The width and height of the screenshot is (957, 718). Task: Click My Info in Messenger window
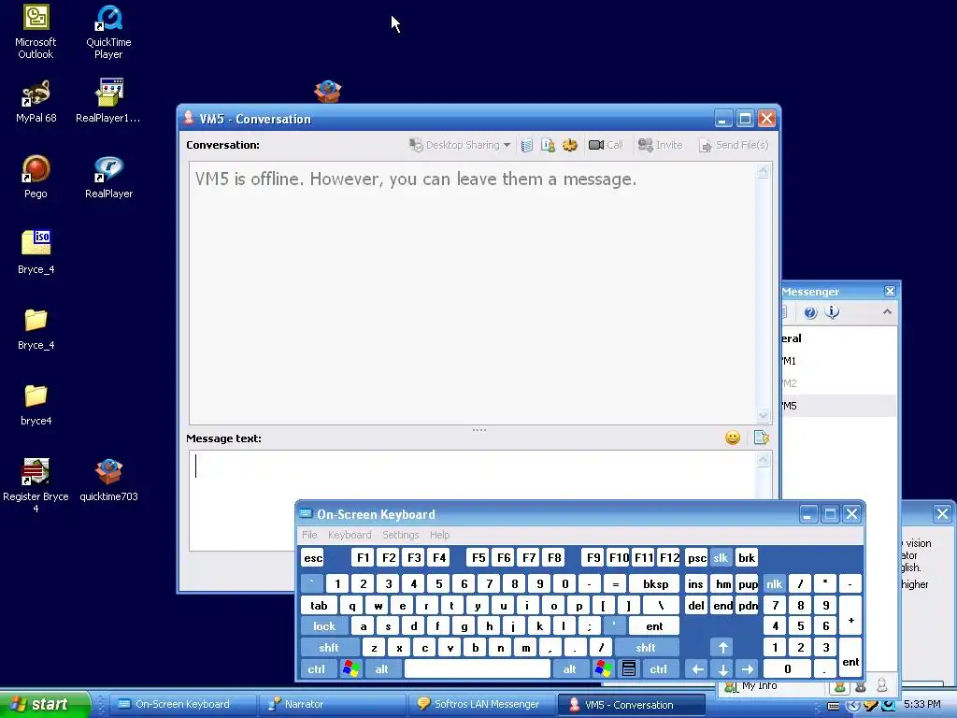pos(759,685)
